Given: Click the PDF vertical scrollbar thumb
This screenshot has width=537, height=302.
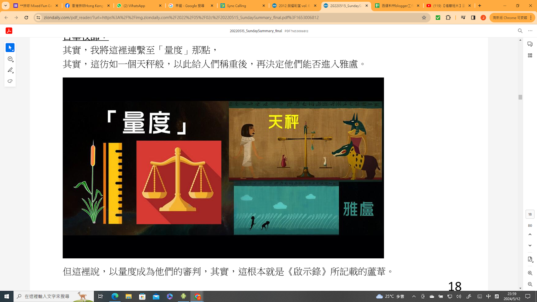Looking at the screenshot, I should pos(520,97).
